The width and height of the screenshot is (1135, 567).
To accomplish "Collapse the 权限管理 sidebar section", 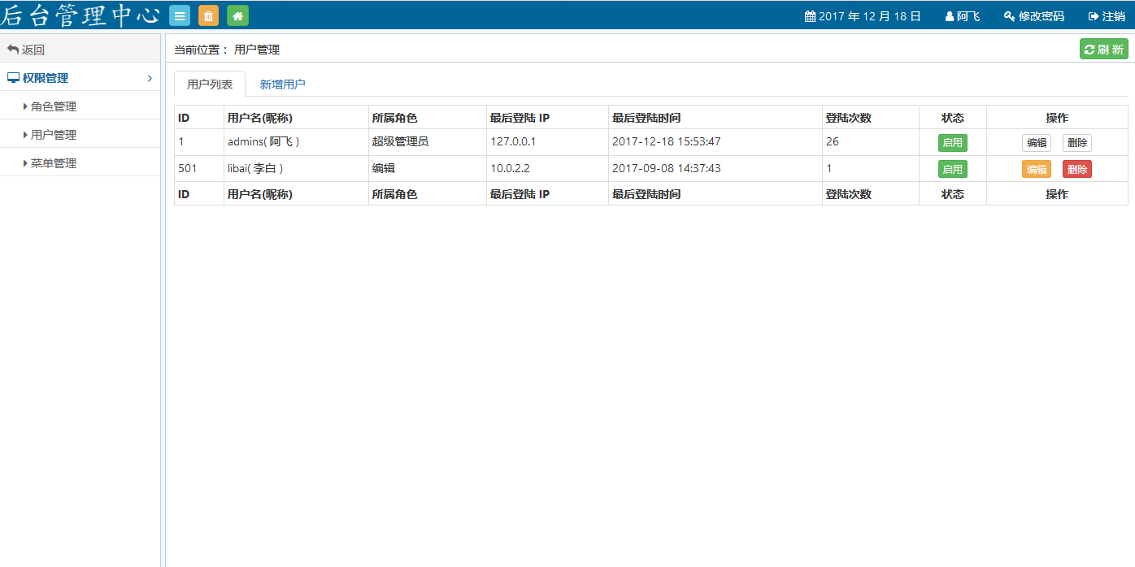I will 80,78.
